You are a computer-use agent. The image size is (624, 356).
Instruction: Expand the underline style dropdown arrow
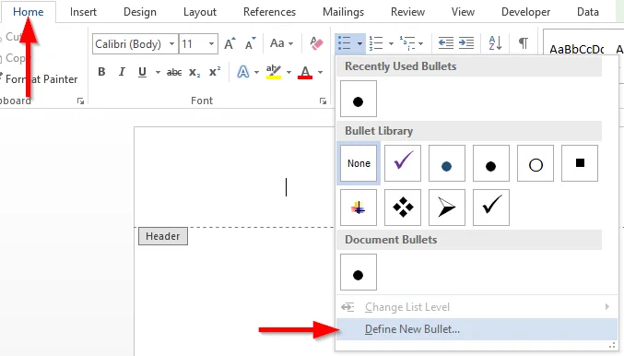point(158,72)
